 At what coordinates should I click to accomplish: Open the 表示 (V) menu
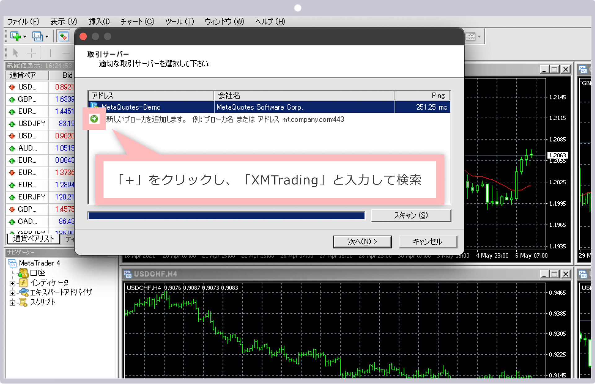[64, 21]
